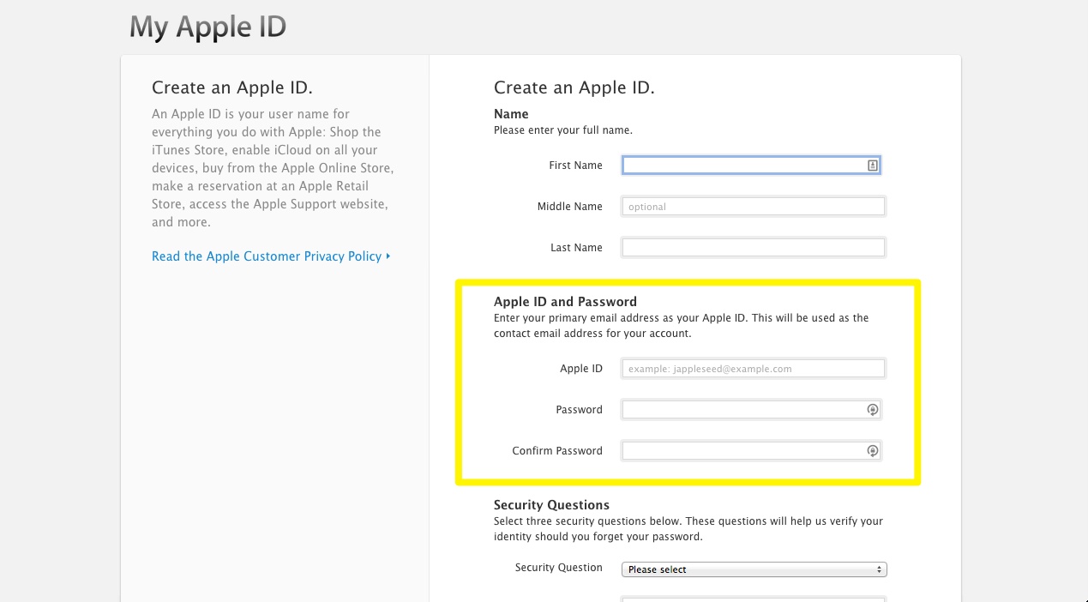Screen dimensions: 1088x602
Task: Click the Apple ID email field
Action: 754,369
